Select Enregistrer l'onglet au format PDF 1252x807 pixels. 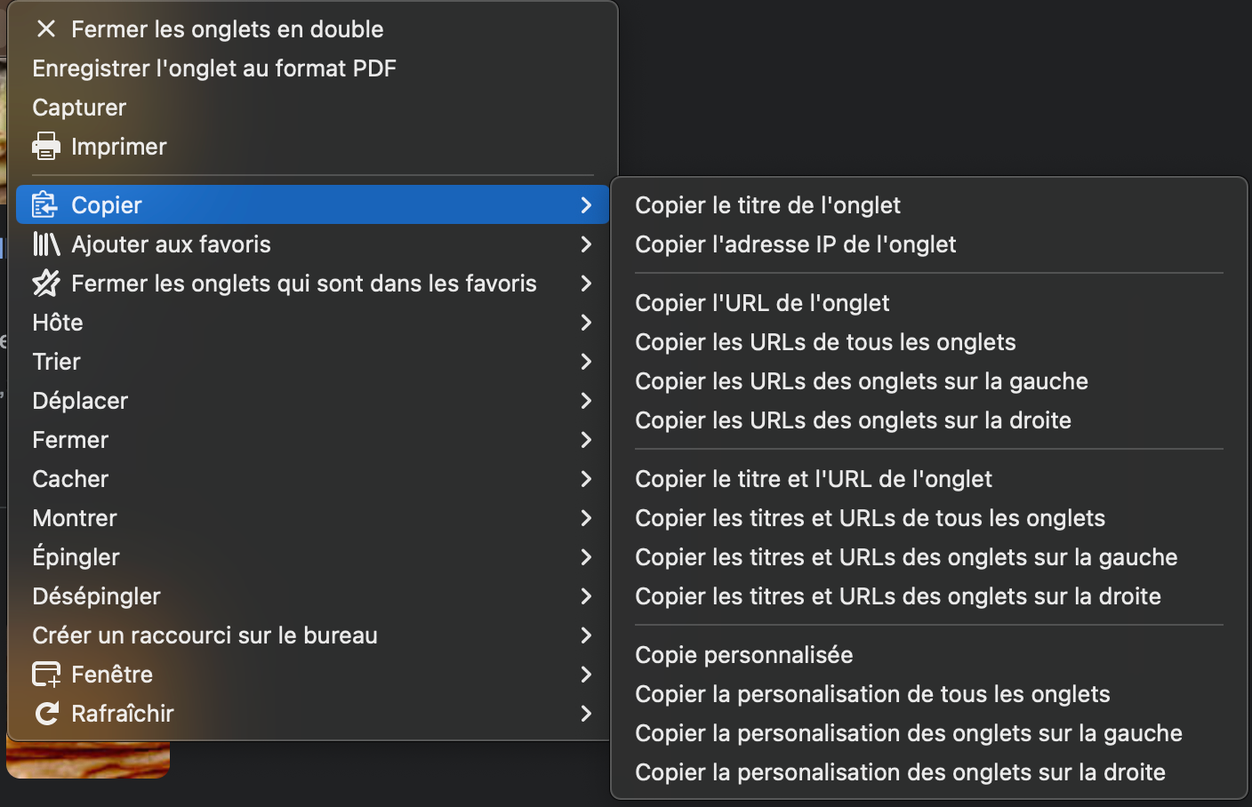(214, 68)
